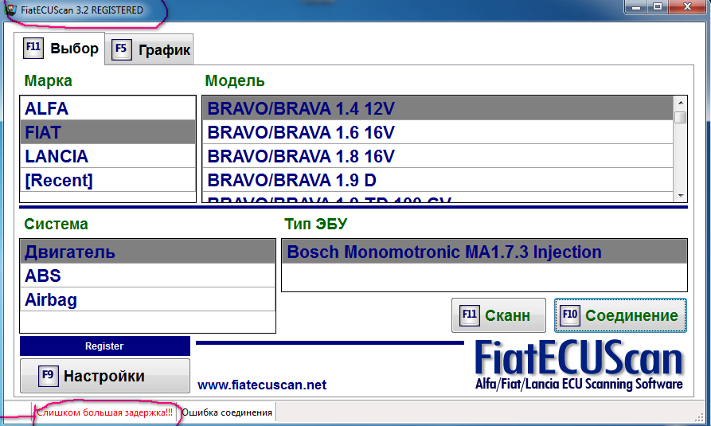Select Airbag in the Система list
Screen dimensions: 711x426
(148, 299)
